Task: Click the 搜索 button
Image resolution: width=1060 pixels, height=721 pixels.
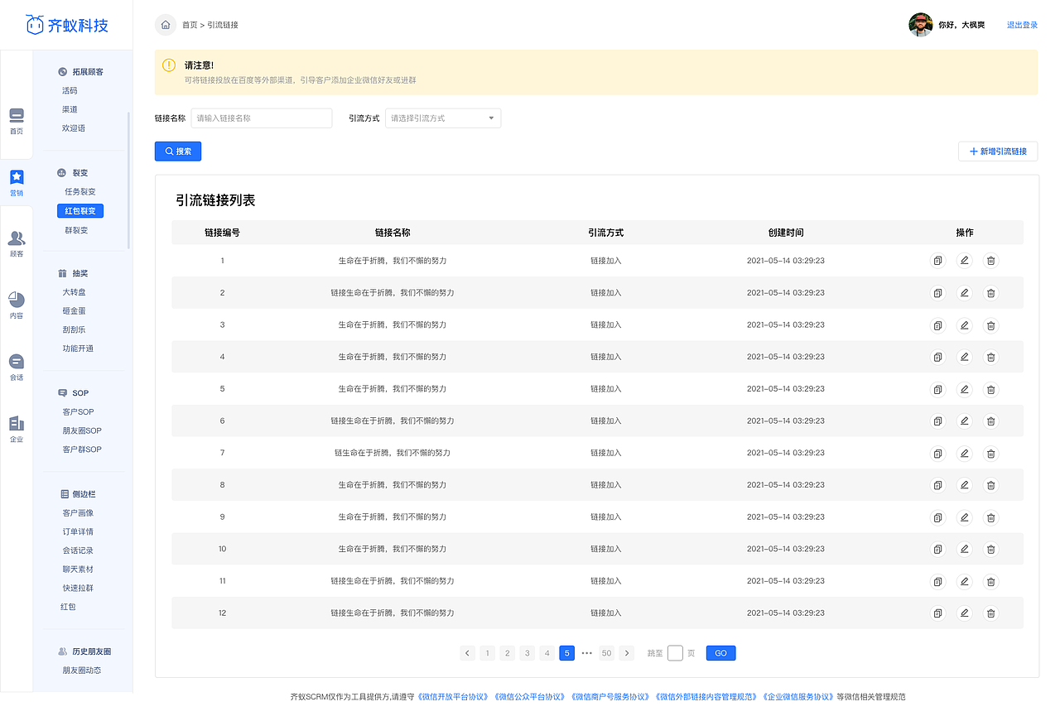Action: coord(178,151)
